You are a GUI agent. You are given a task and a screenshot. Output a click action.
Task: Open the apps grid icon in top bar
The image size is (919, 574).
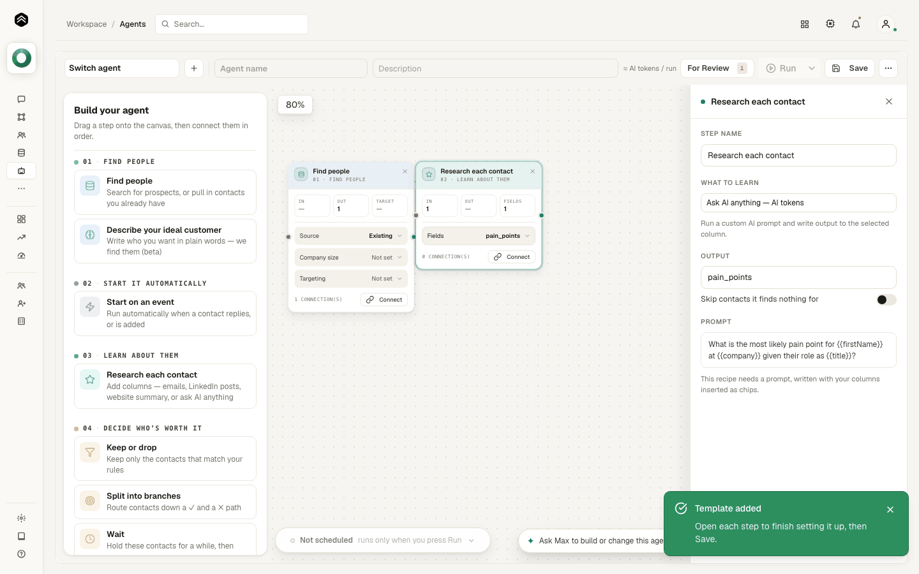pos(805,24)
